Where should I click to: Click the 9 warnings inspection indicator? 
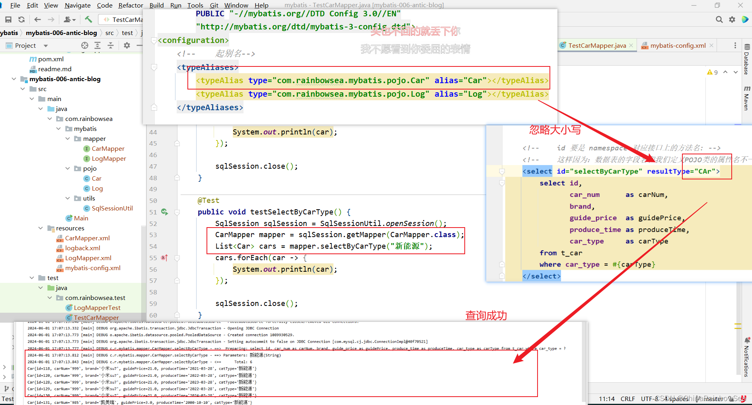[712, 72]
